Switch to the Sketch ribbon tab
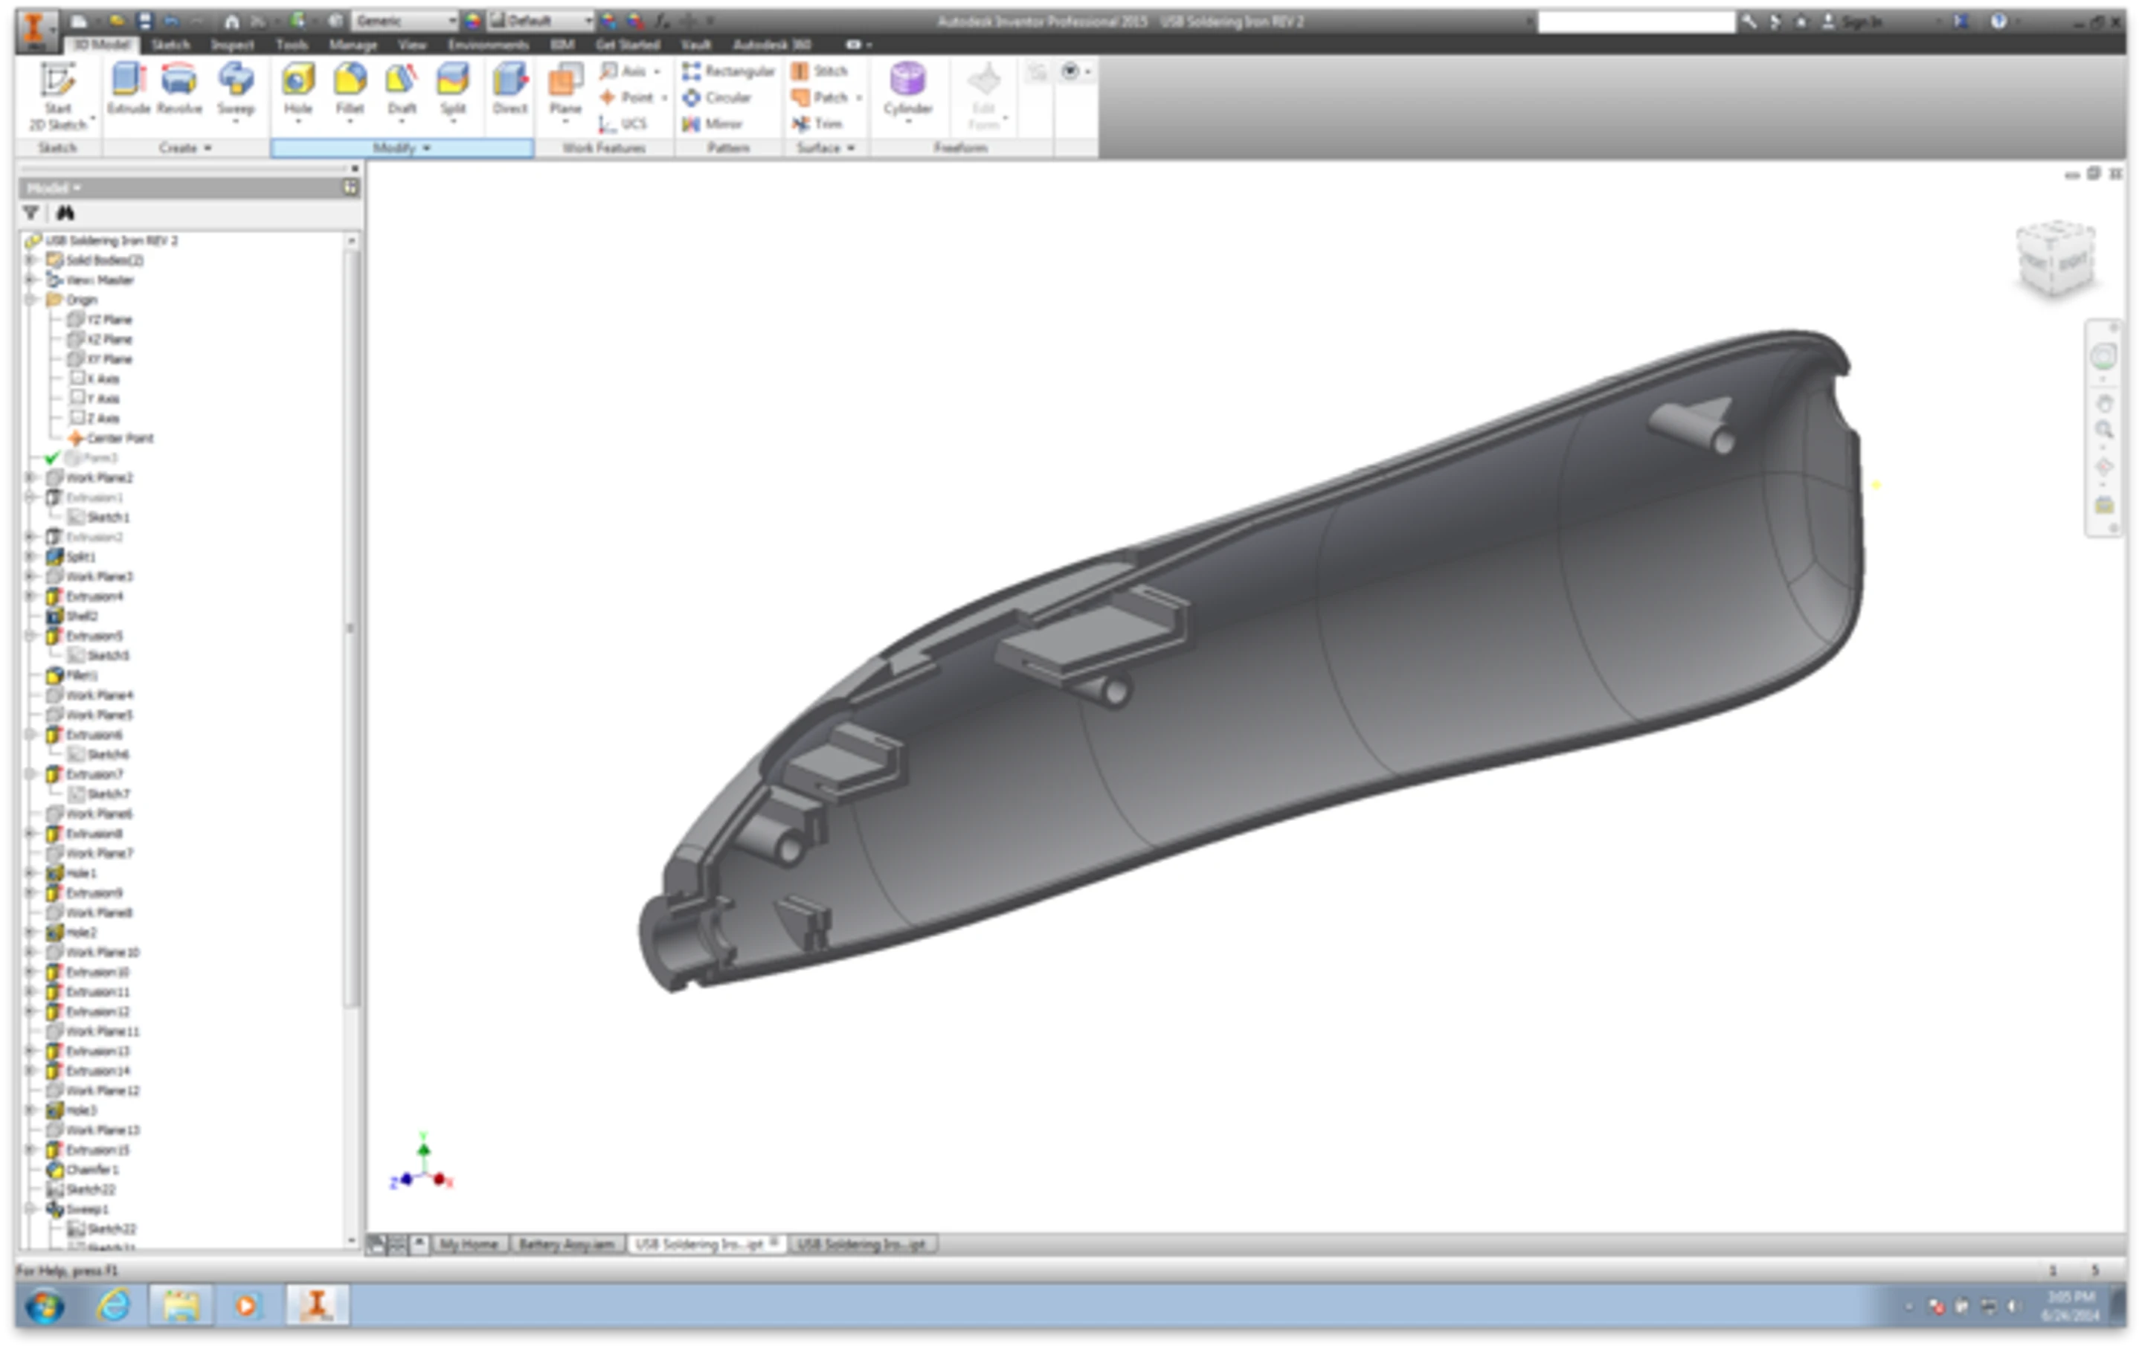Screen dimensions: 2142x1349 [x=171, y=45]
